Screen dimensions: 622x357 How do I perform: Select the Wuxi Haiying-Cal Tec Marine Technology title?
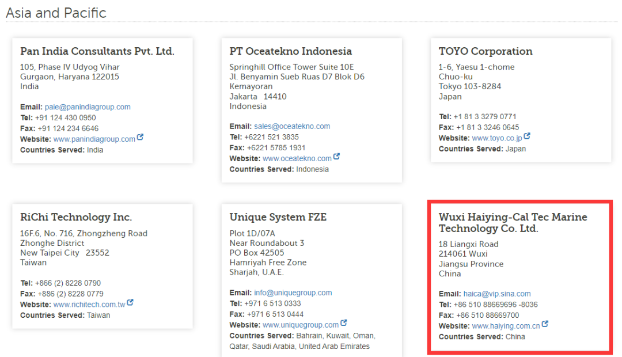pyautogui.click(x=513, y=223)
